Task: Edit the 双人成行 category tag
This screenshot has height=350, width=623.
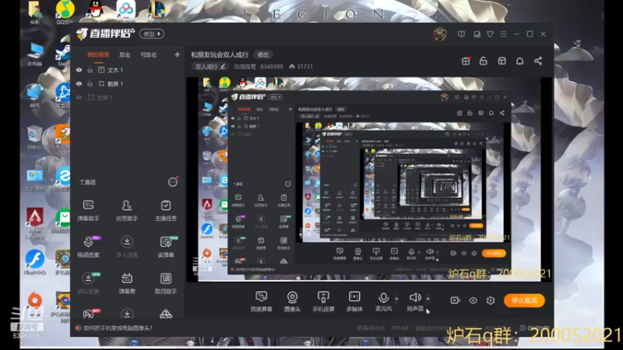Action: tap(210, 66)
